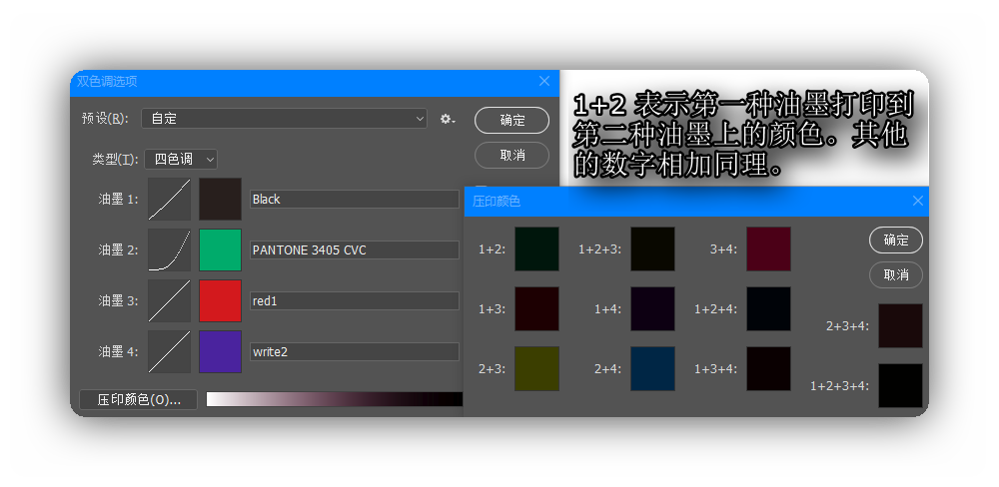
Task: Click the 2+3+4 overprint color swatch
Action: (901, 326)
